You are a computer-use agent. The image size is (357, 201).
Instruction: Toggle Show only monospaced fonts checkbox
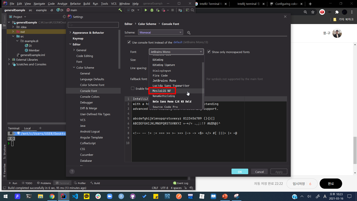click(209, 52)
